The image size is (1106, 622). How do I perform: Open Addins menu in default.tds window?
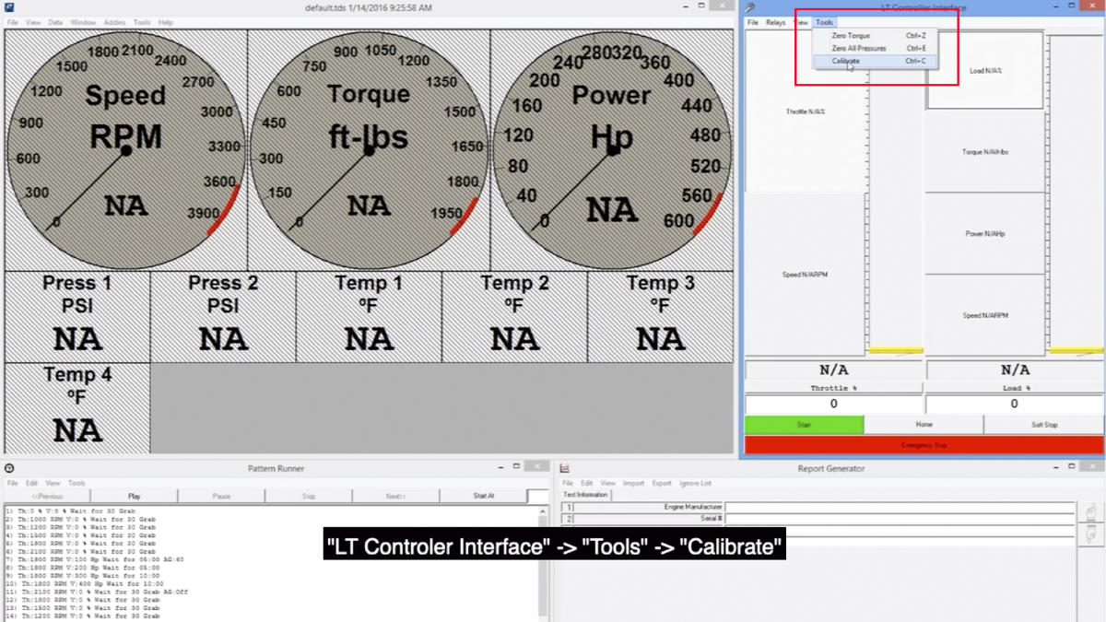tap(114, 22)
